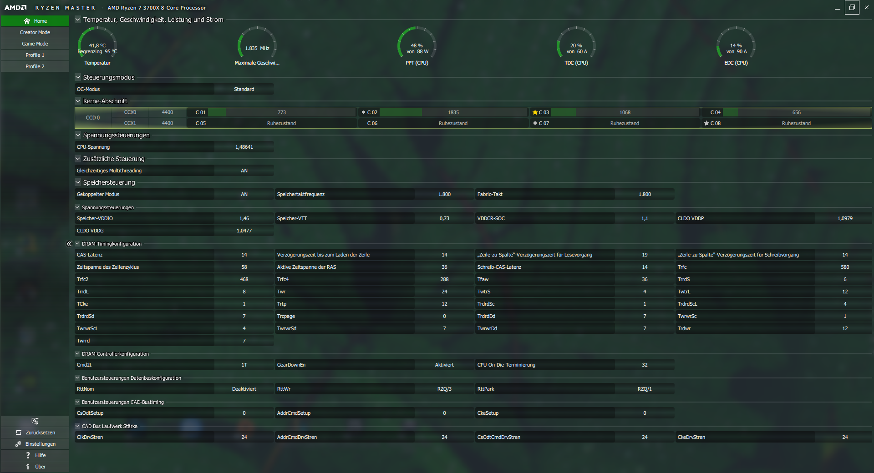This screenshot has height=473, width=874.
Task: Click the GearDownEn Aktiviert value
Action: click(x=444, y=365)
